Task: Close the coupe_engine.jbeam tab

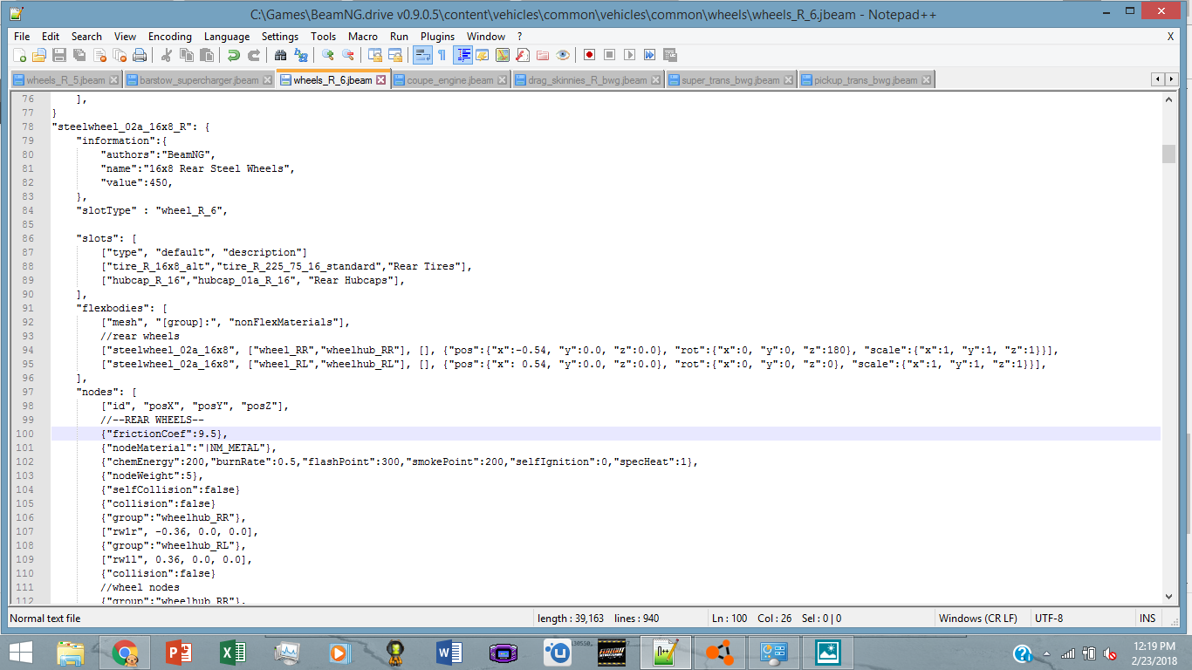Action: pyautogui.click(x=504, y=80)
